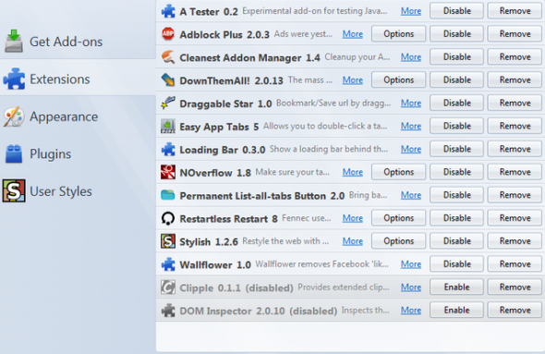Image resolution: width=545 pixels, height=354 pixels.
Task: Open Options for Stylish
Action: [x=399, y=241]
